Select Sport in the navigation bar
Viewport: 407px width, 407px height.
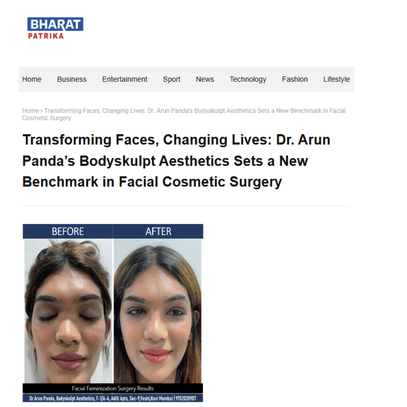pyautogui.click(x=171, y=79)
